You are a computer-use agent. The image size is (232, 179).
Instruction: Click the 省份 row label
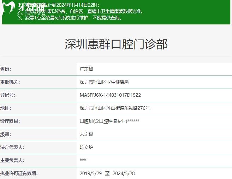point(6,69)
